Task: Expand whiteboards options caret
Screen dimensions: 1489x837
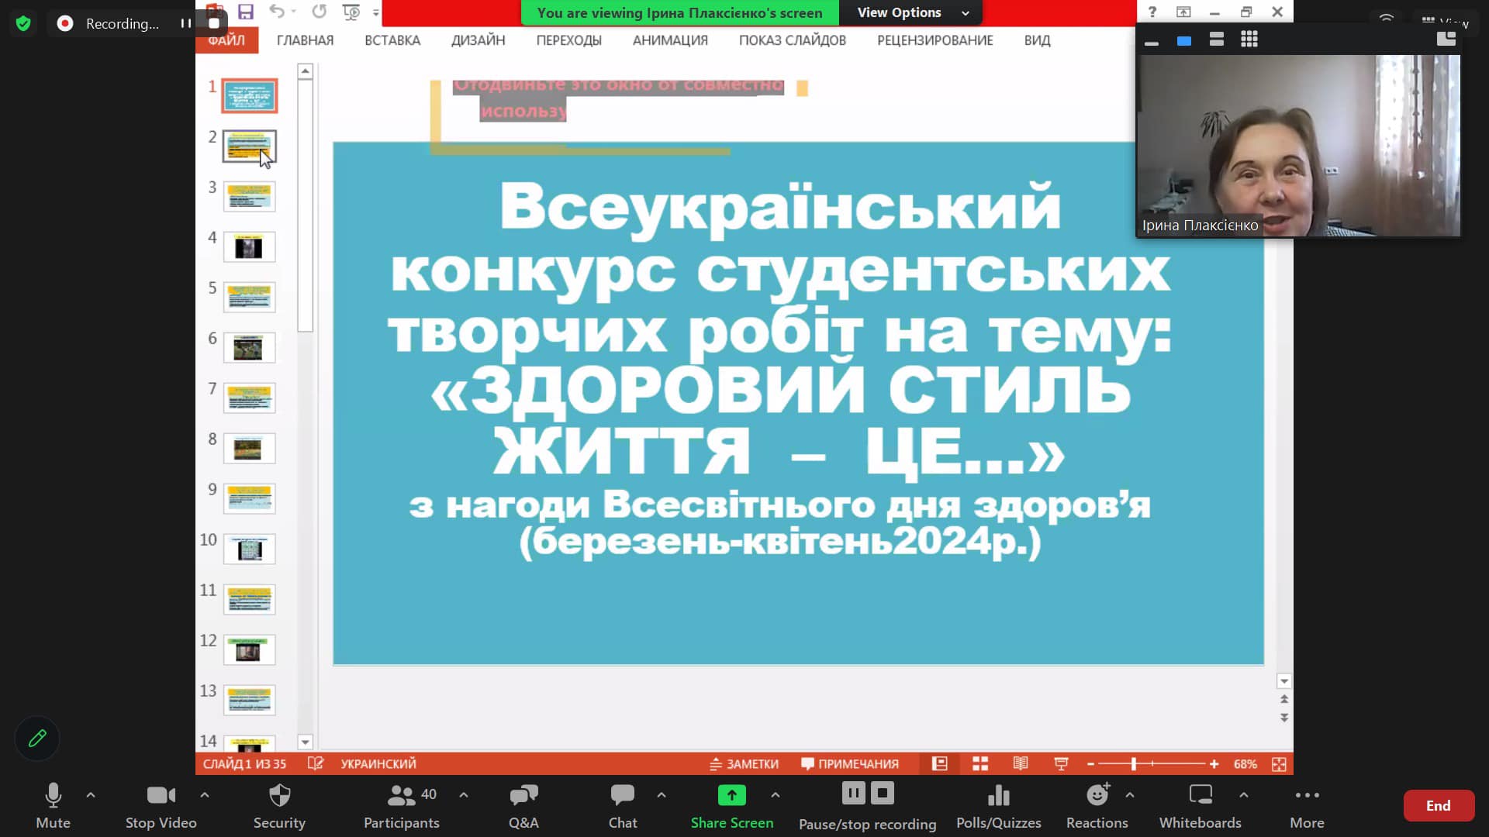Action: click(1244, 795)
